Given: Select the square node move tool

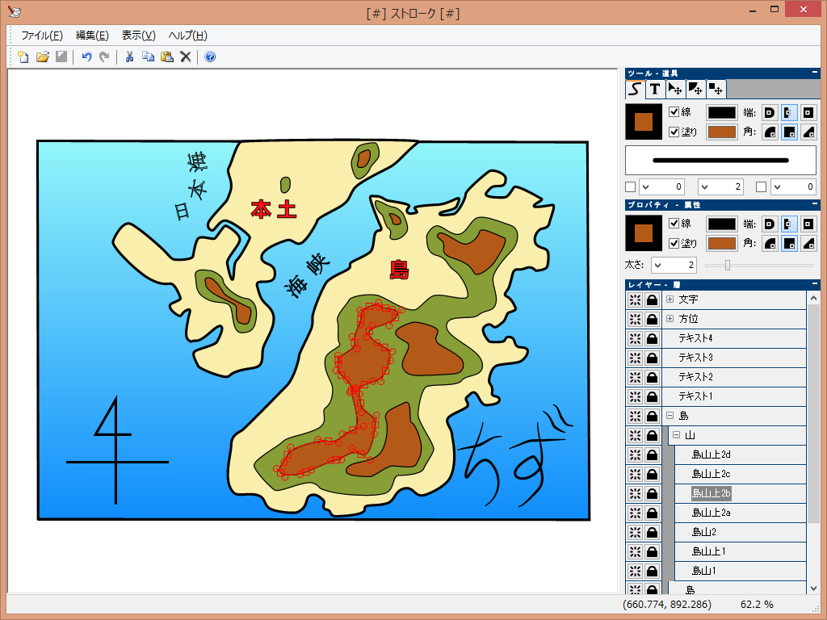Looking at the screenshot, I should pyautogui.click(x=716, y=89).
